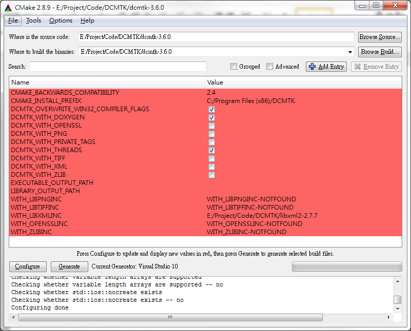Open the Help menu
Screen dimensions: 411x331
coord(87,20)
